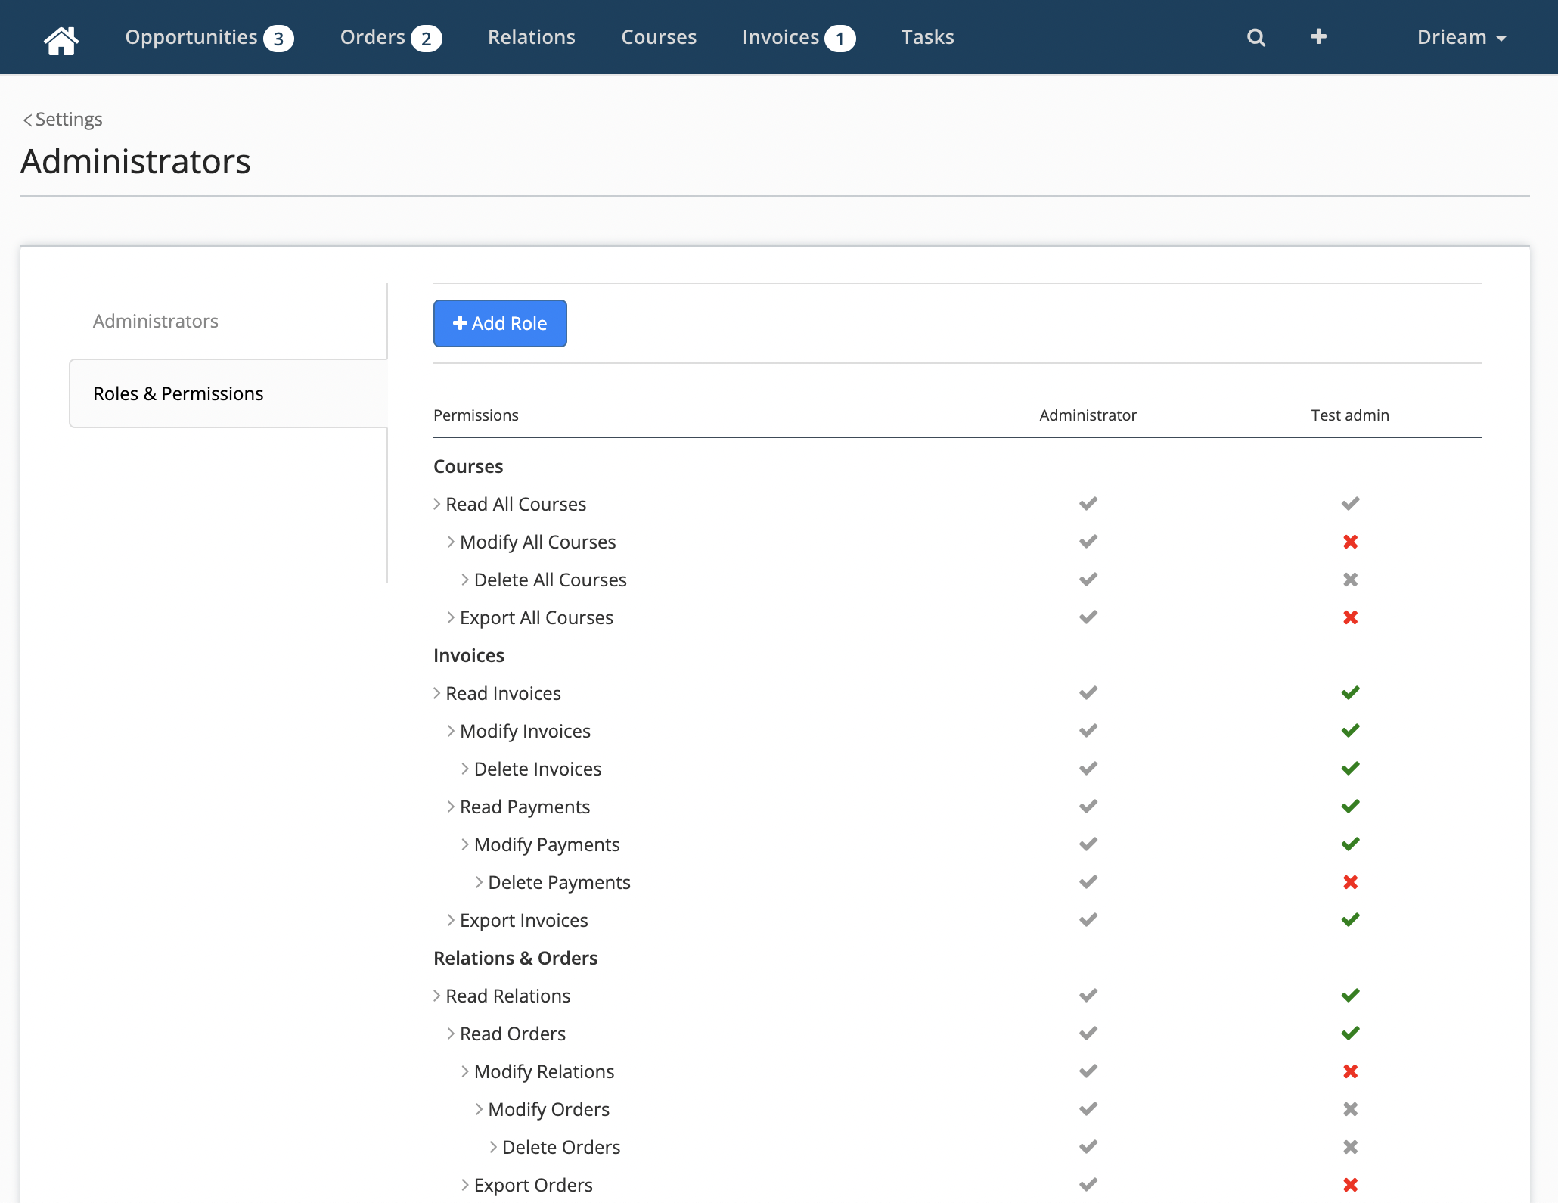Click Administrator Read Relations checkmark
Screen dimensions: 1558x1203
pos(1088,995)
